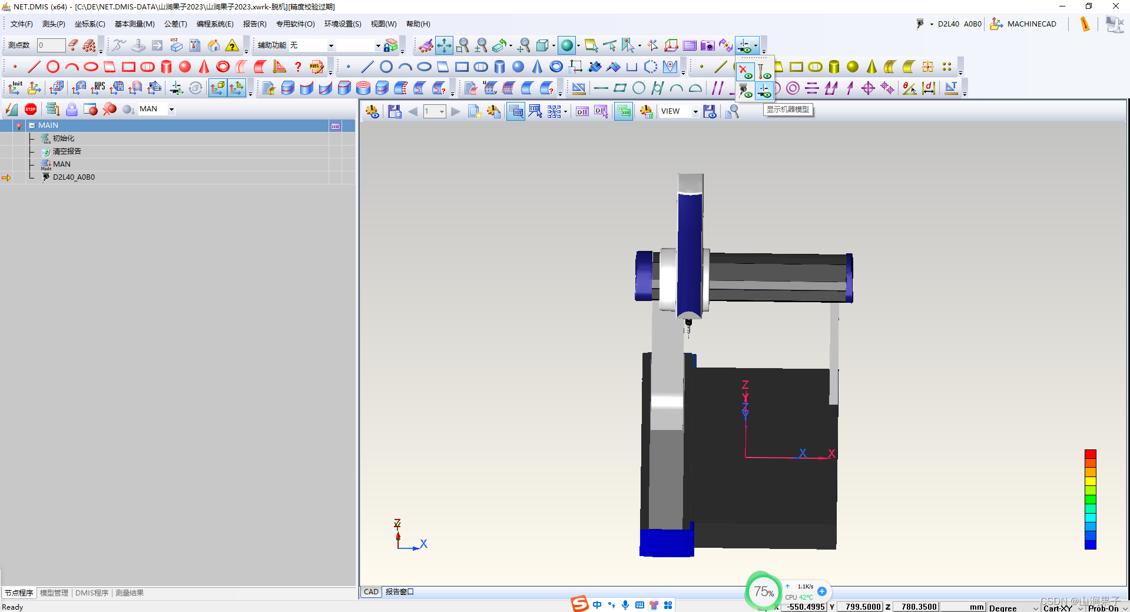Image resolution: width=1130 pixels, height=612 pixels.
Task: Click the MACHINECAD button
Action: pos(1023,24)
